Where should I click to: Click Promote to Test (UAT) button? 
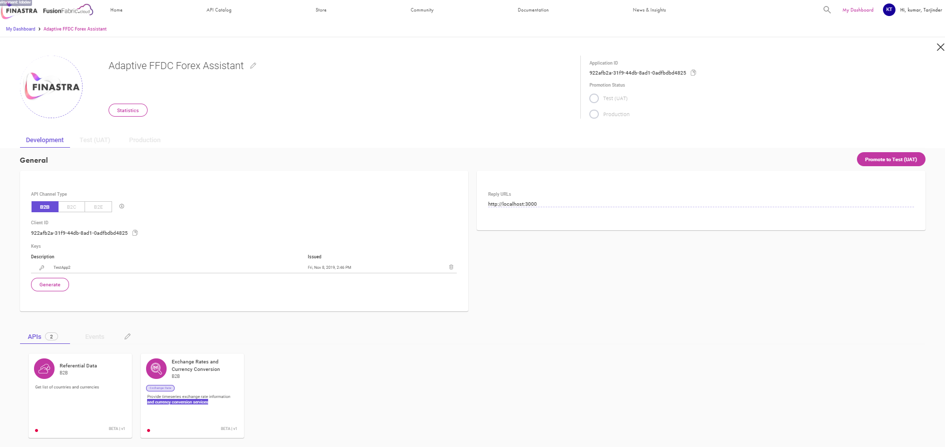(891, 159)
